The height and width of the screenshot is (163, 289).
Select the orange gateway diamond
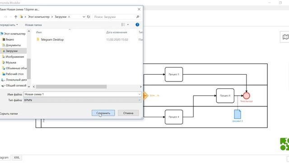coord(145,96)
